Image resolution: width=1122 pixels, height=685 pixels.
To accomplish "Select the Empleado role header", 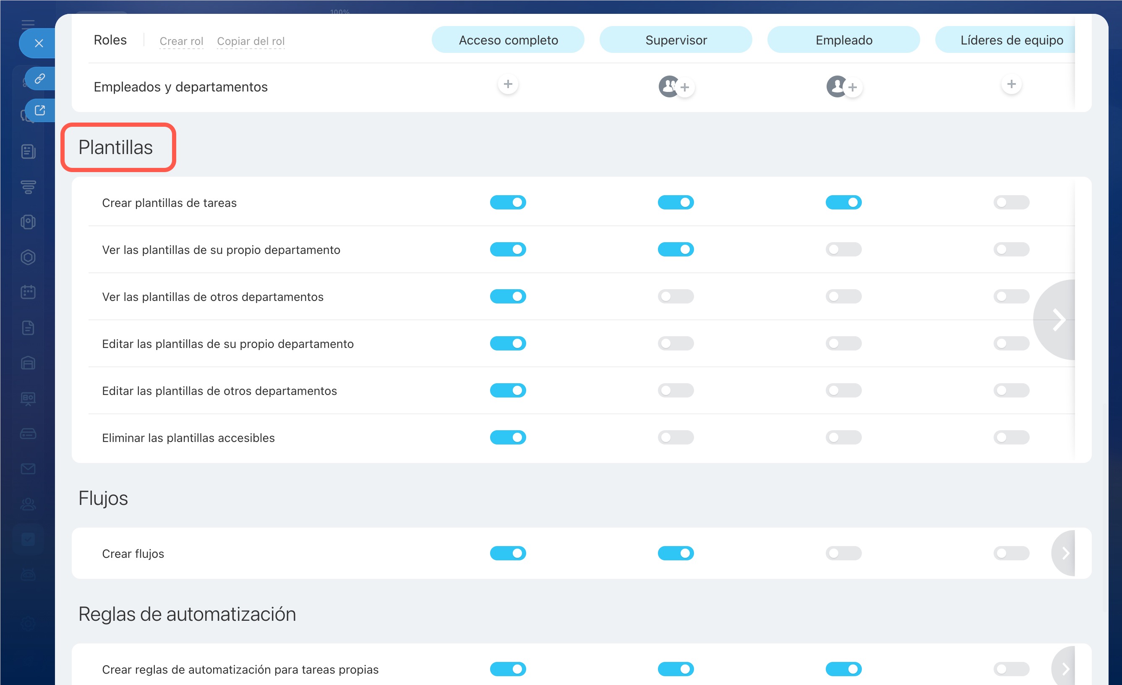I will click(x=843, y=40).
